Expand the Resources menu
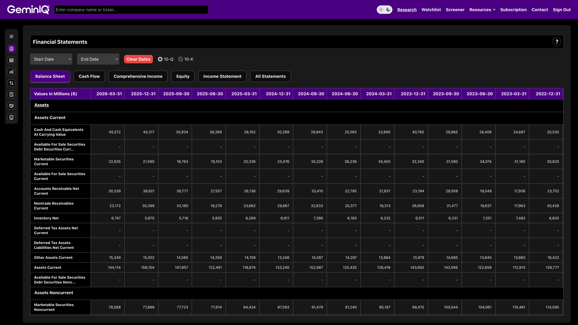The width and height of the screenshot is (578, 325). point(482,10)
